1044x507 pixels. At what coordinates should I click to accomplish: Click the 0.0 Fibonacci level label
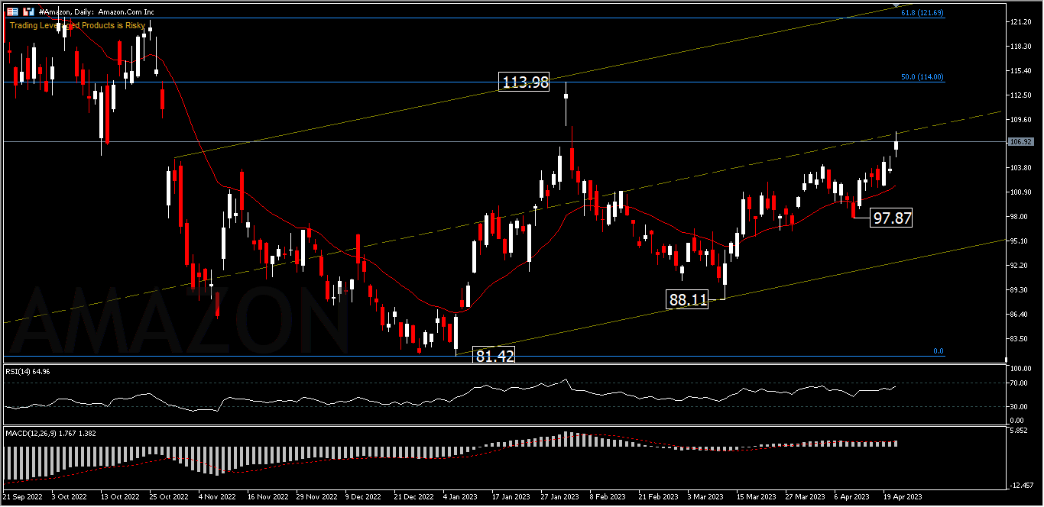coord(939,351)
